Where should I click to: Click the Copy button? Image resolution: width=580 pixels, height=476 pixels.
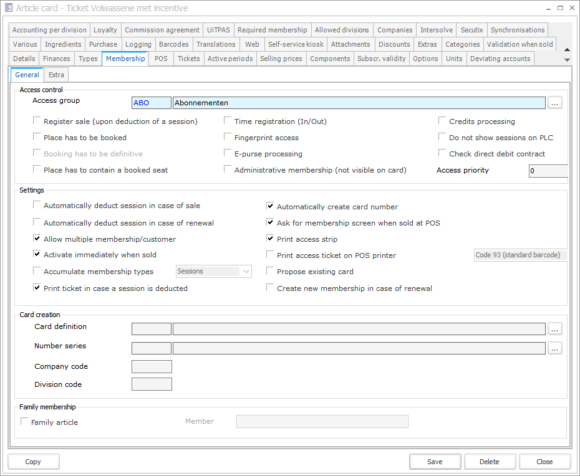point(33,462)
